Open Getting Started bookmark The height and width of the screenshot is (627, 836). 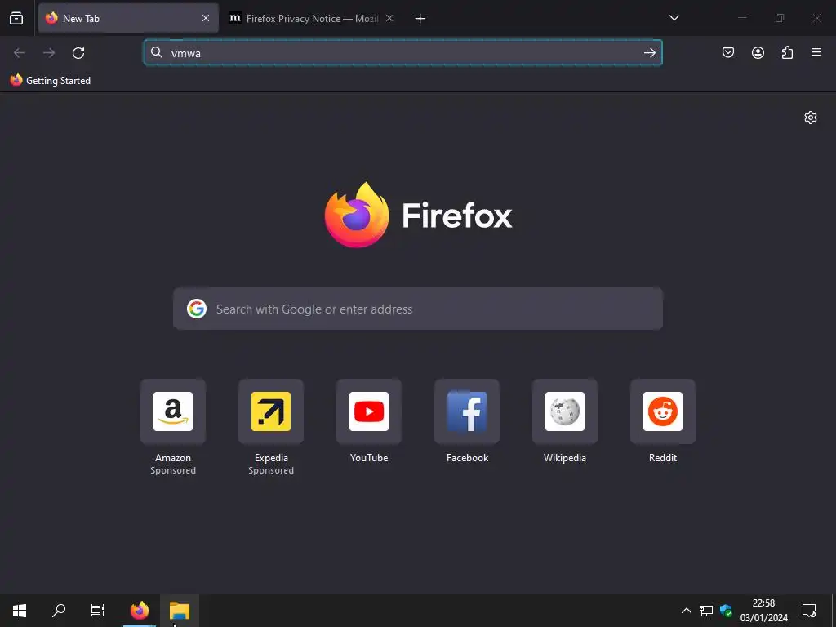51,81
